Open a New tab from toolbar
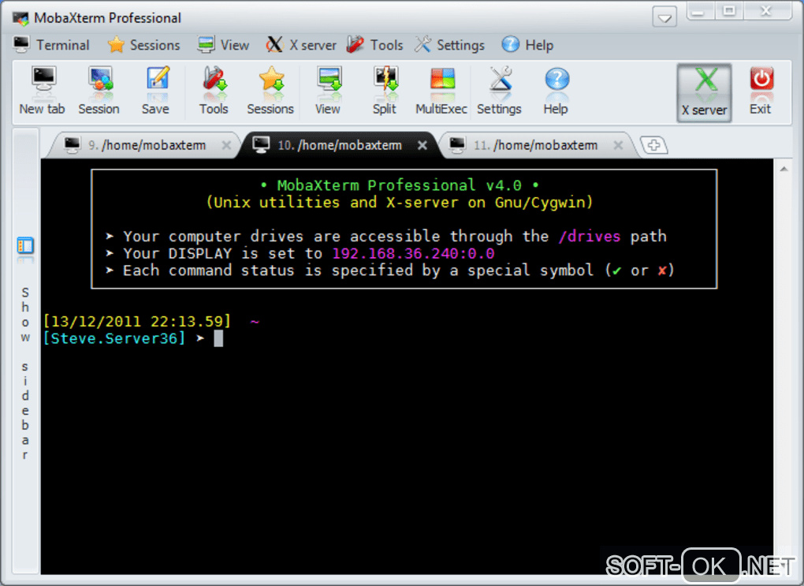Image resolution: width=804 pixels, height=586 pixels. tap(42, 91)
